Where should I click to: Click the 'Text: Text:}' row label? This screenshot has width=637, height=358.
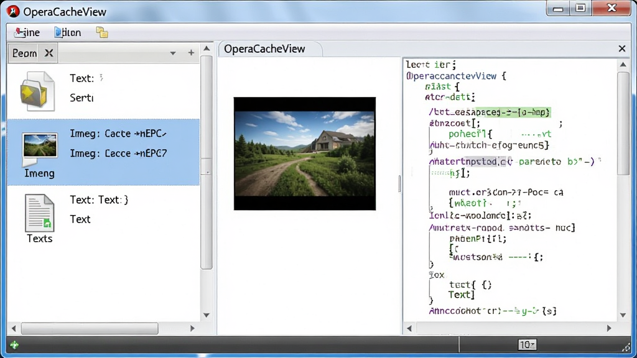point(99,200)
